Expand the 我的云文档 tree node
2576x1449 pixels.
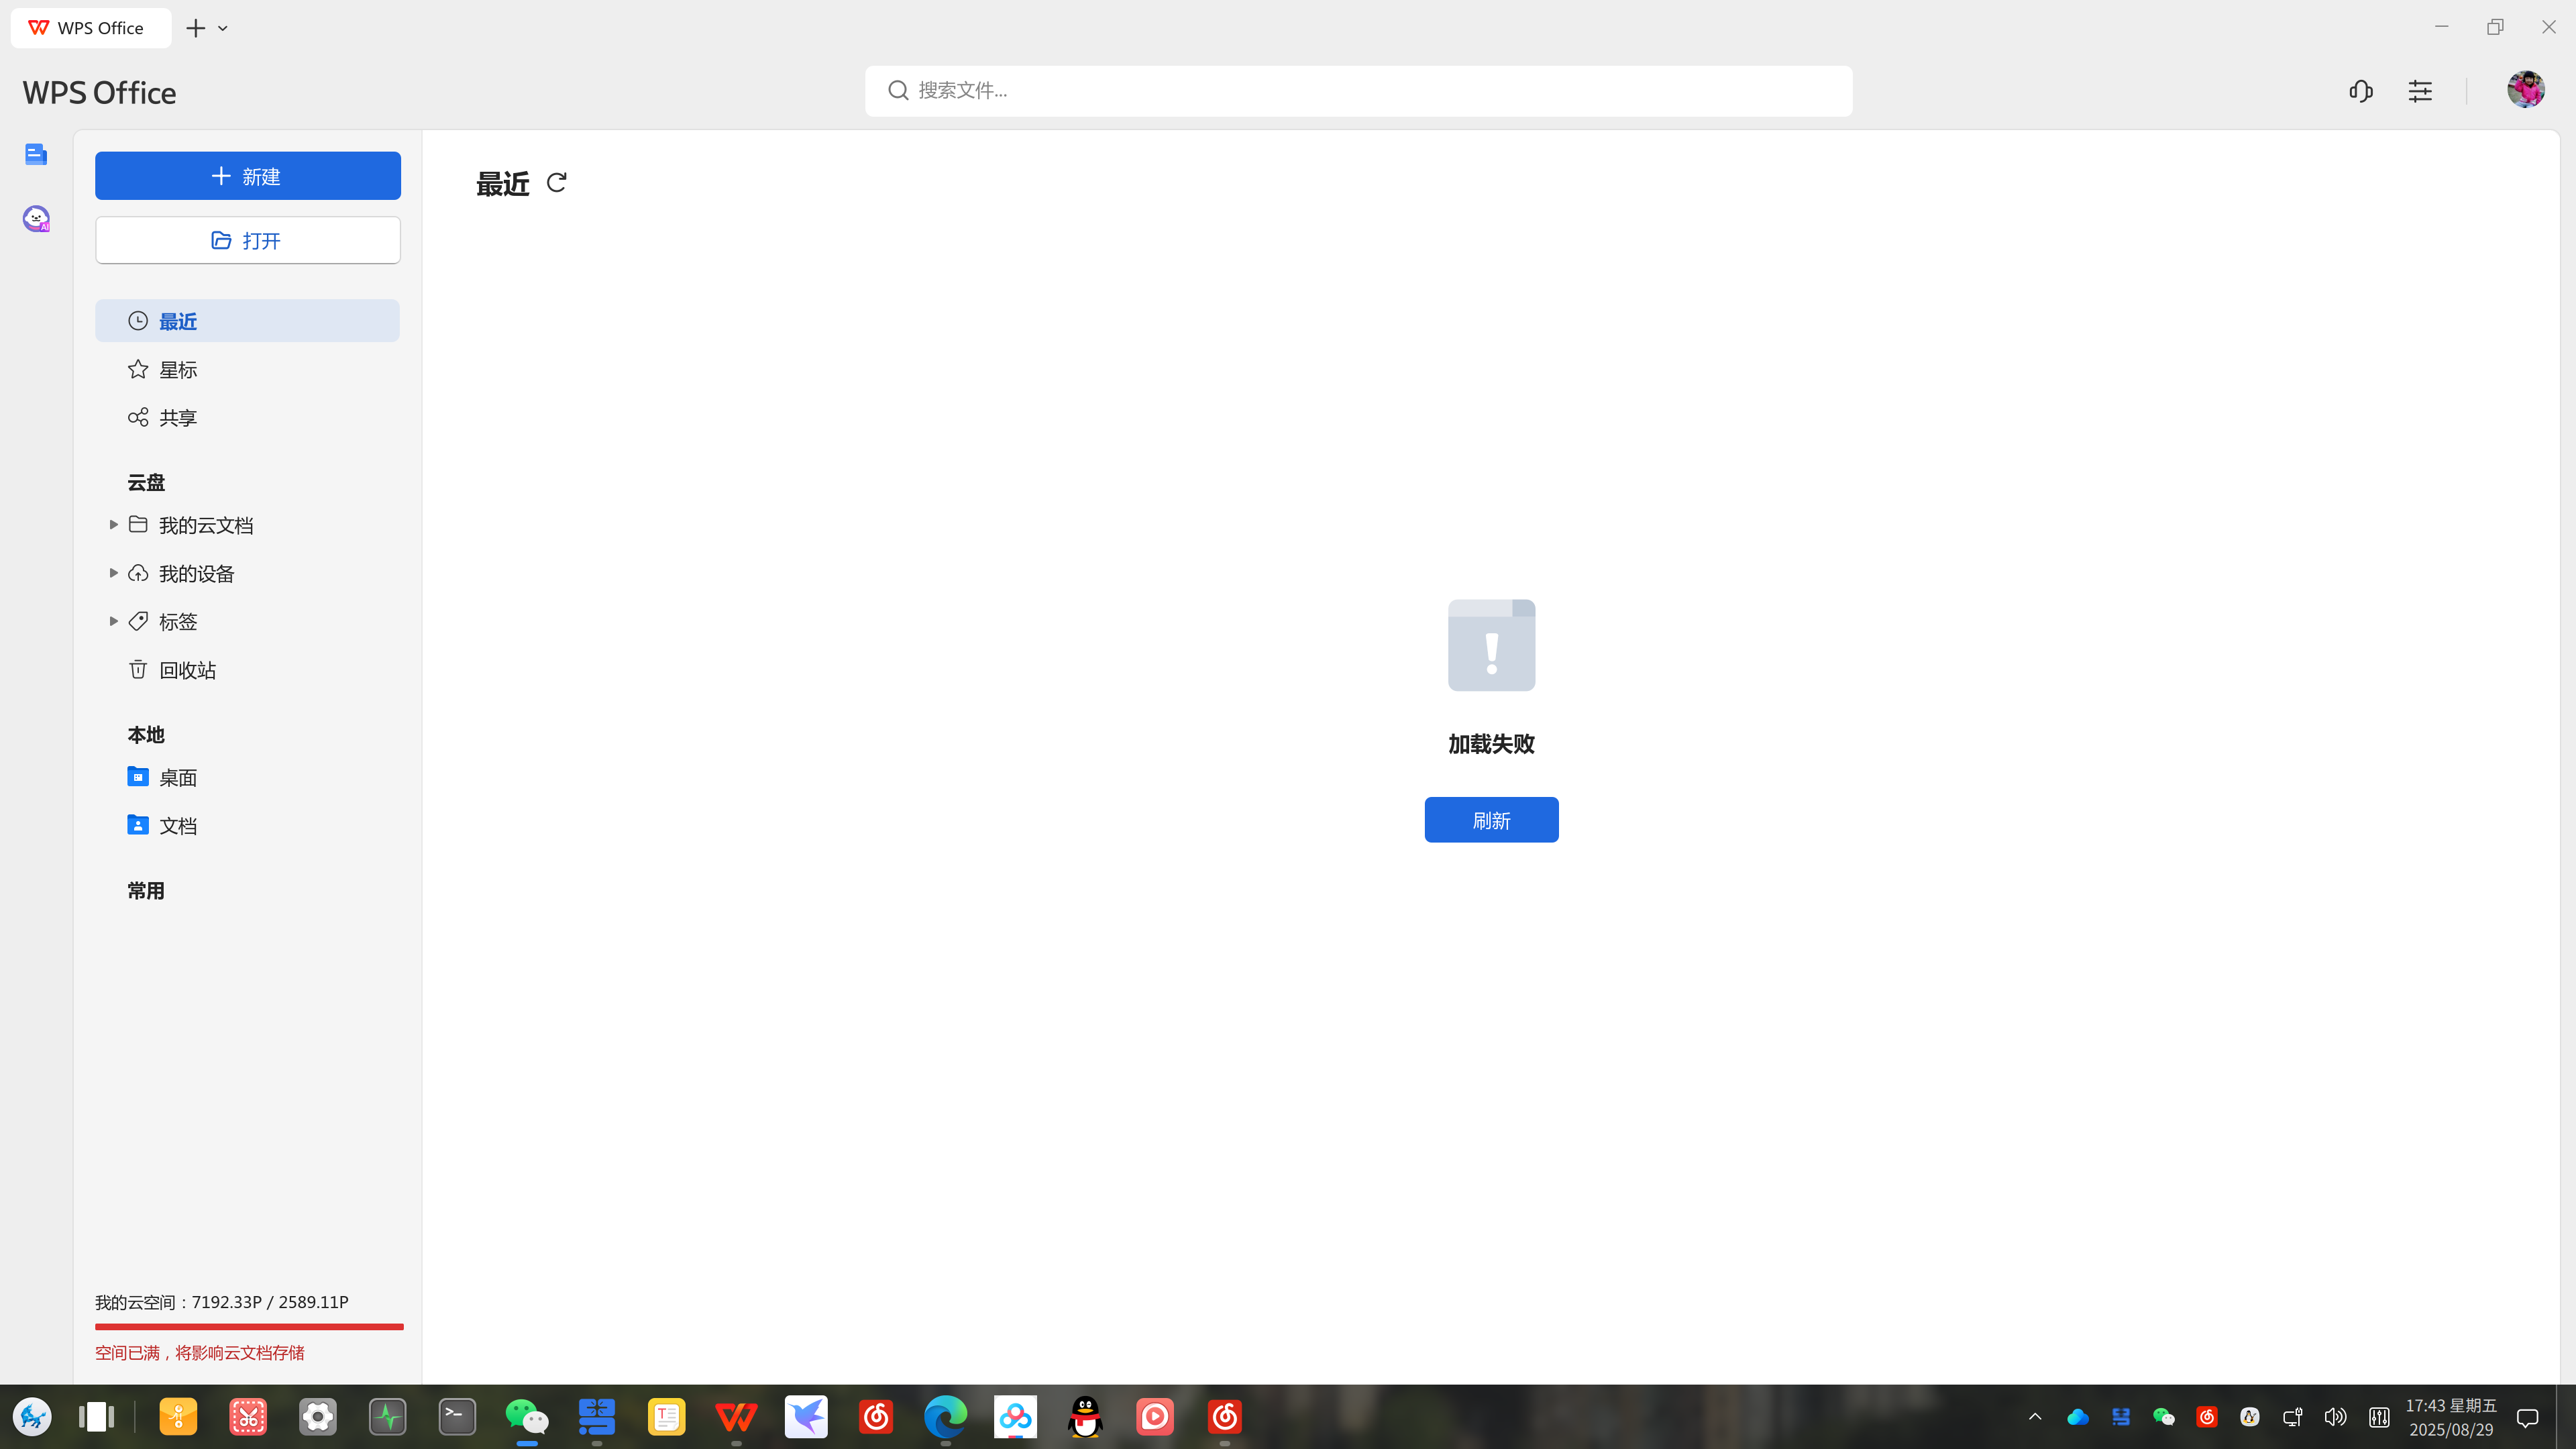tap(113, 525)
